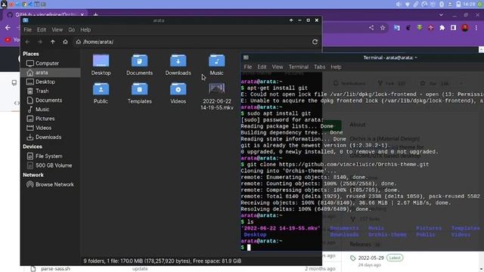Expand browser tab search chevron
Image resolution: width=484 pixels, height=272 pixels.
[441, 15]
